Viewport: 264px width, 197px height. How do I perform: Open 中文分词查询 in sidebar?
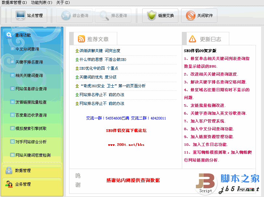click(27, 49)
